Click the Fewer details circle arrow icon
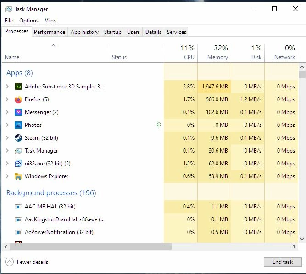The width and height of the screenshot is (306, 274). (9, 262)
